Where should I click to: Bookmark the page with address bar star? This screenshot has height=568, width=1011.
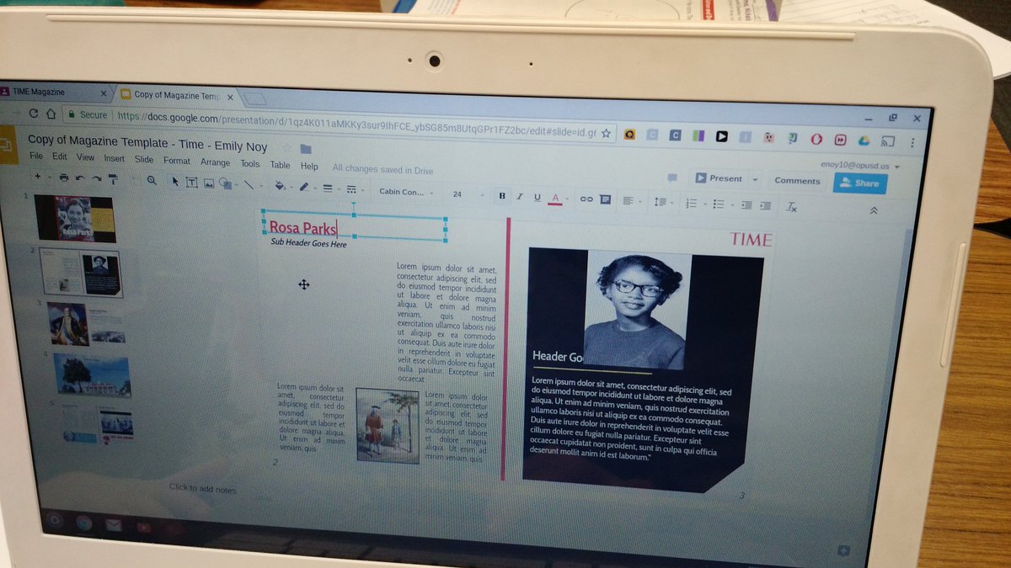pyautogui.click(x=606, y=133)
